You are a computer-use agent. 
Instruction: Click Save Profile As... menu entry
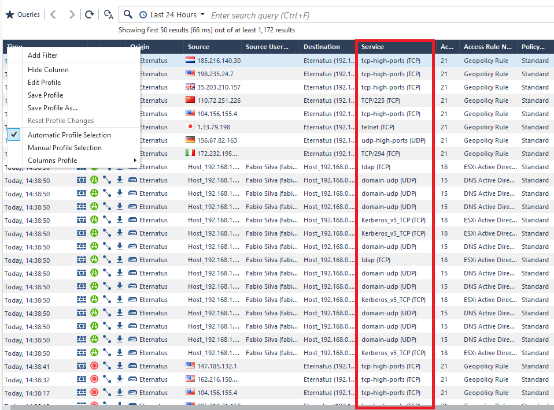click(x=53, y=108)
